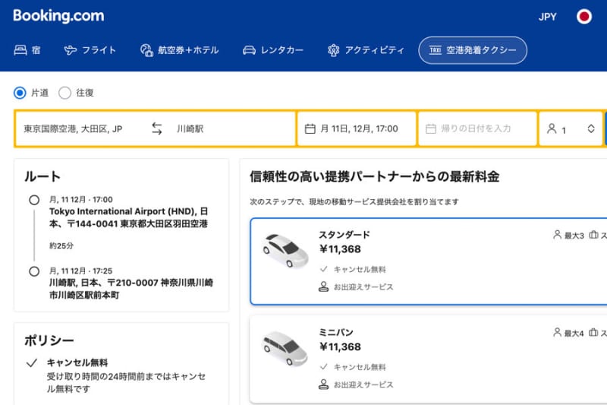The width and height of the screenshot is (607, 405).
Task: Switch to the レンタカー tab
Action: coord(273,50)
